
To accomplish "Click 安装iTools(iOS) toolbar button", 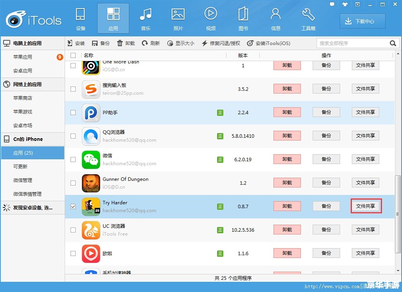I will tap(268, 43).
